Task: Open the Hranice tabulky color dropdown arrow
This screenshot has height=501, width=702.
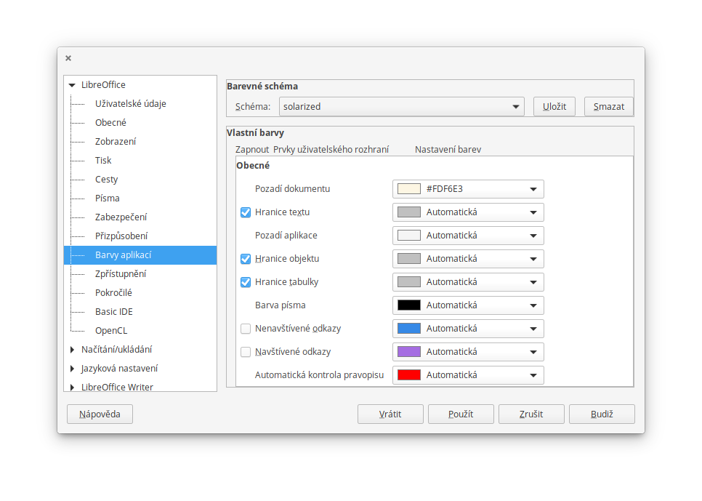Action: click(x=533, y=282)
